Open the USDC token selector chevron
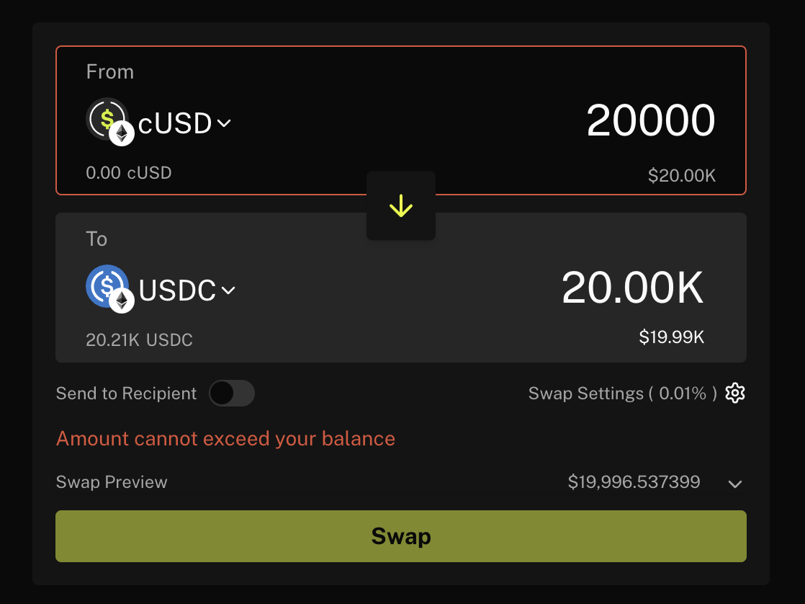The width and height of the screenshot is (805, 604). click(x=228, y=290)
